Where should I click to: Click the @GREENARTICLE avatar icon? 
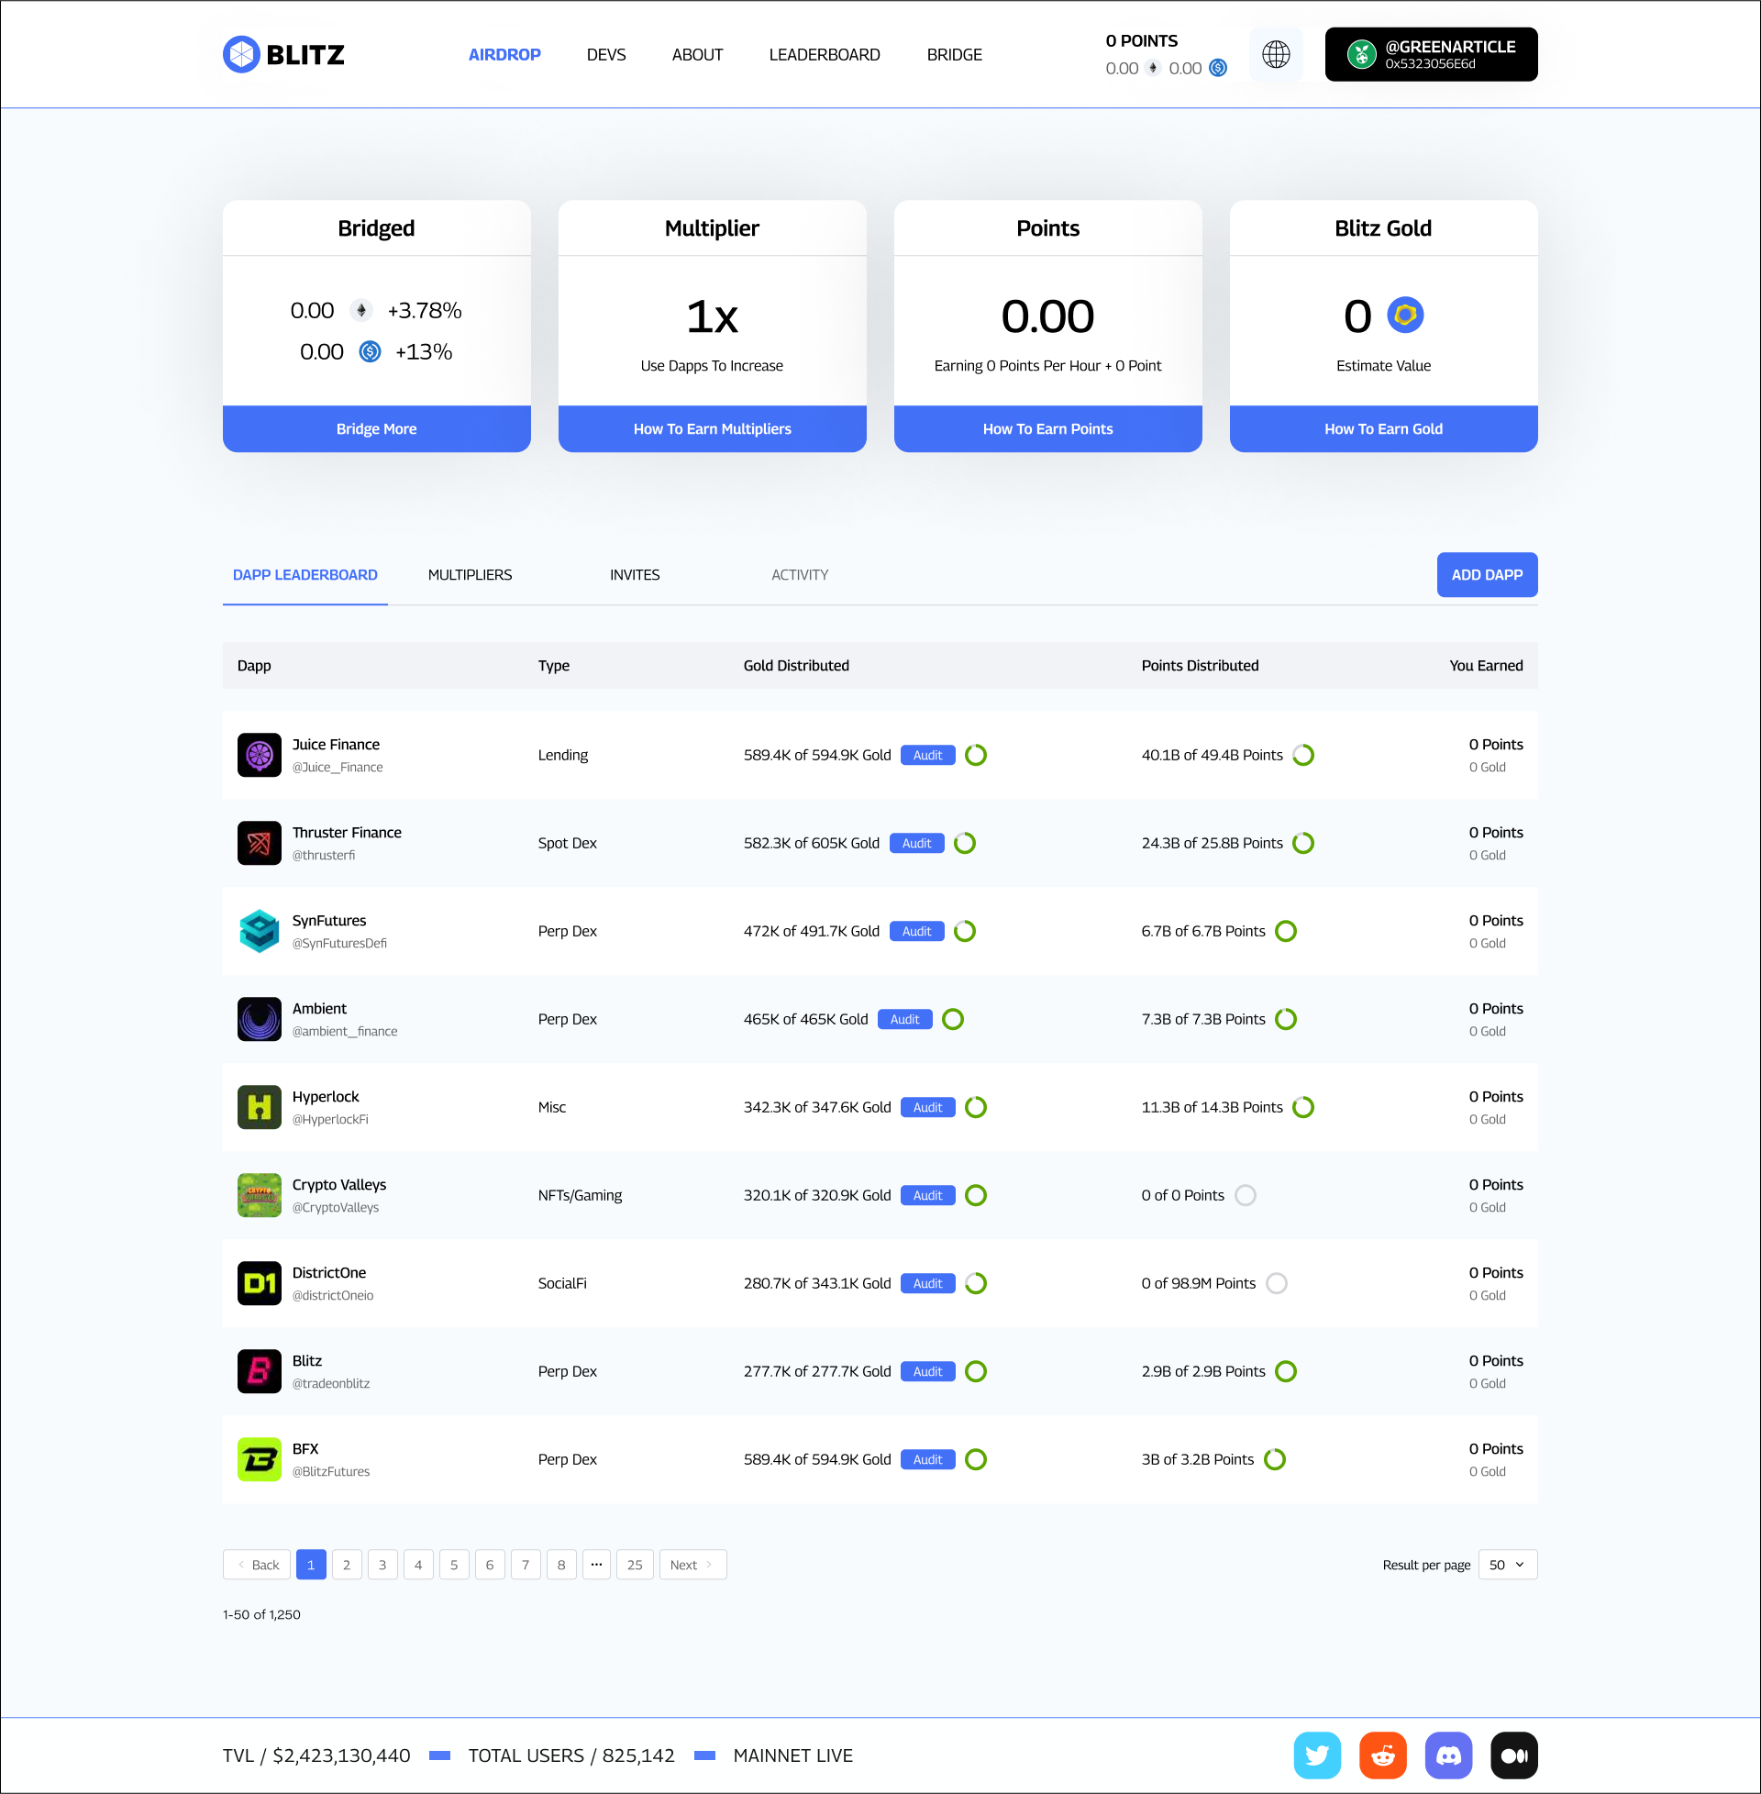(1360, 54)
